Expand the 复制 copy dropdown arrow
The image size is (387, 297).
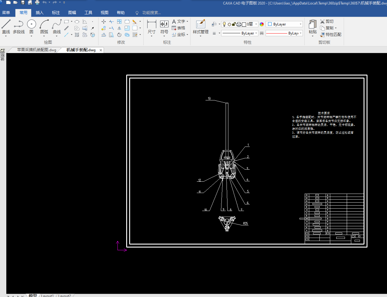point(336,28)
